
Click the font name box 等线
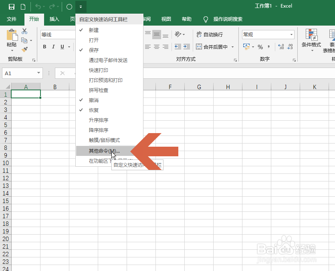58,34
